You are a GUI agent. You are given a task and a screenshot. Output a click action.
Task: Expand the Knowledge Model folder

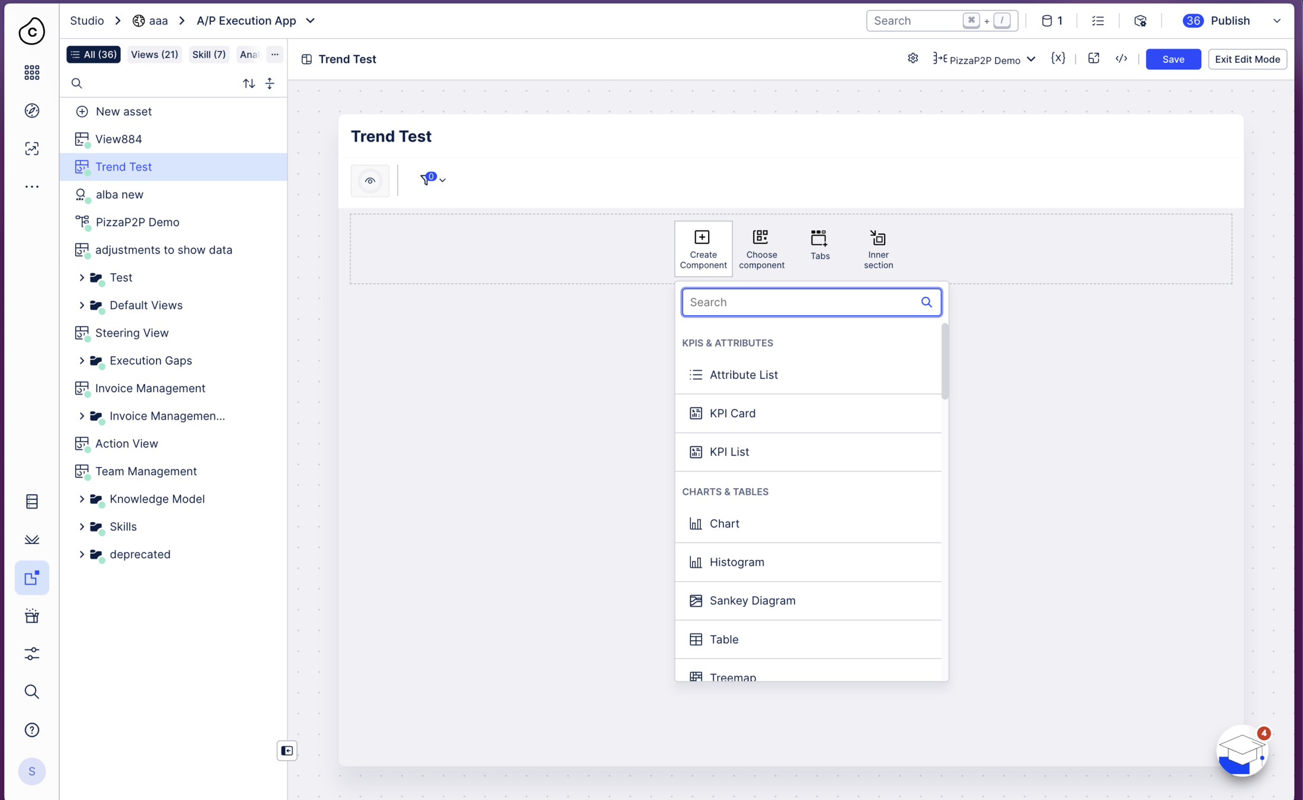tap(82, 499)
